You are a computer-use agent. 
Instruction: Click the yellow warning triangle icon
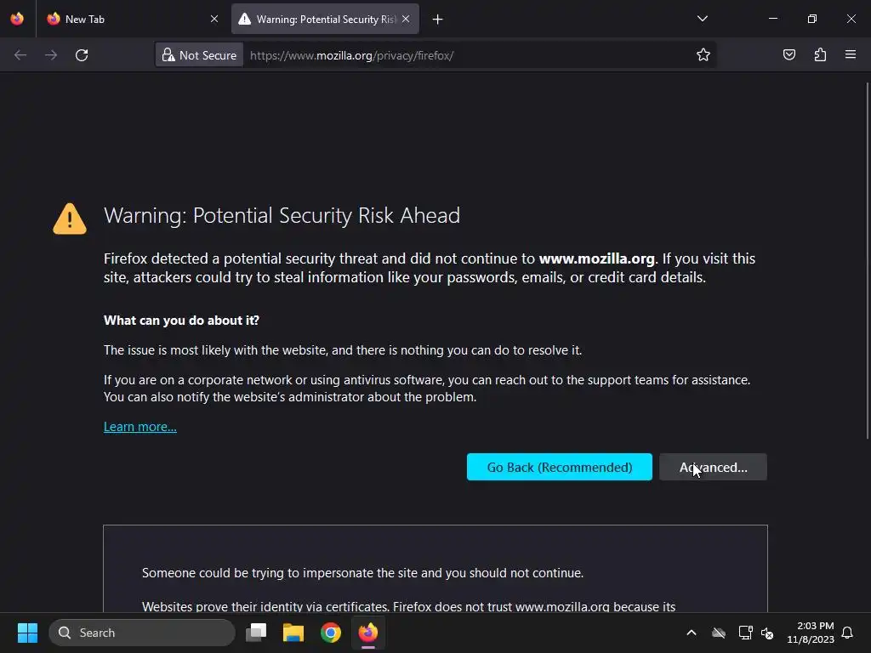[70, 219]
